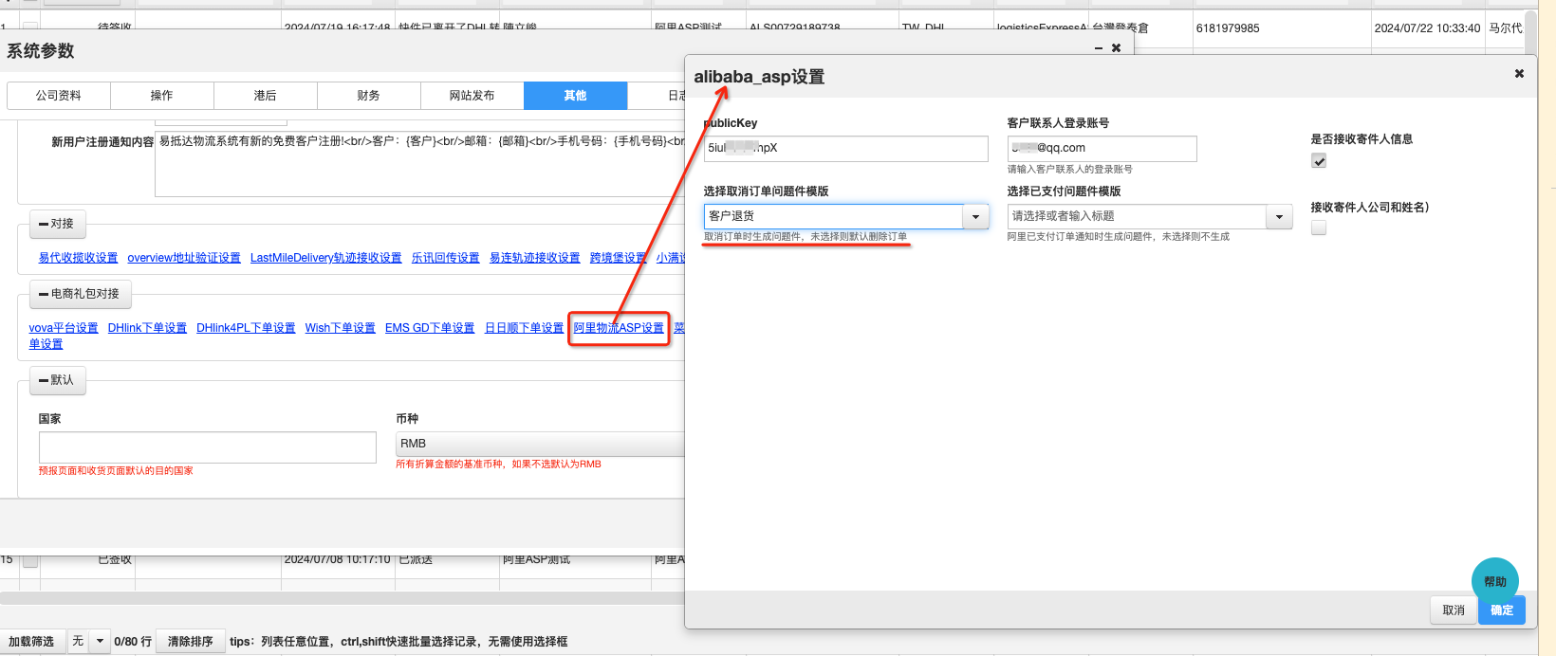Enable 接收寄件人公司和姓名 checkbox
Viewport: 1556px width, 656px height.
click(1319, 228)
